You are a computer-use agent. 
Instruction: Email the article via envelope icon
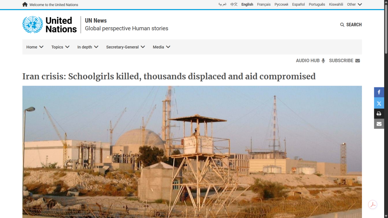coord(379,124)
